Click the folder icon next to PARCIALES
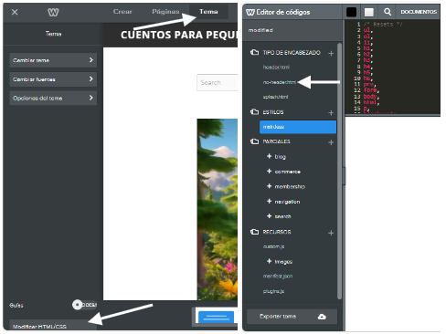 [254, 141]
